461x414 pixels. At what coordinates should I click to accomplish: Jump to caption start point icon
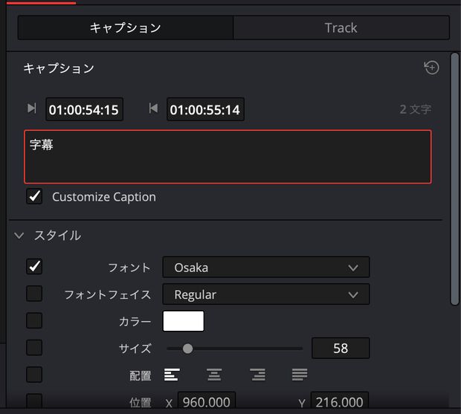[x=31, y=109]
